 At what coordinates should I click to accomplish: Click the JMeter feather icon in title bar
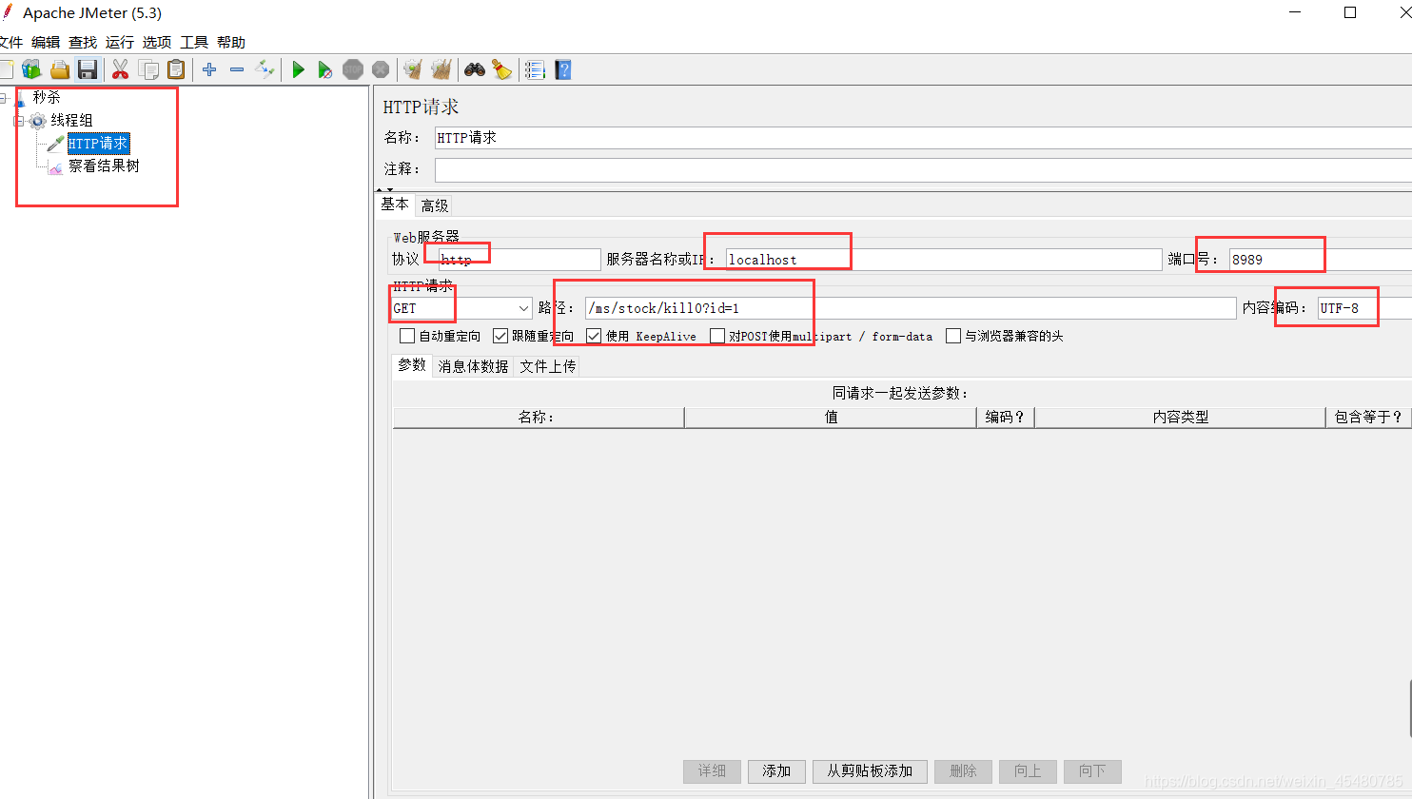tap(8, 12)
